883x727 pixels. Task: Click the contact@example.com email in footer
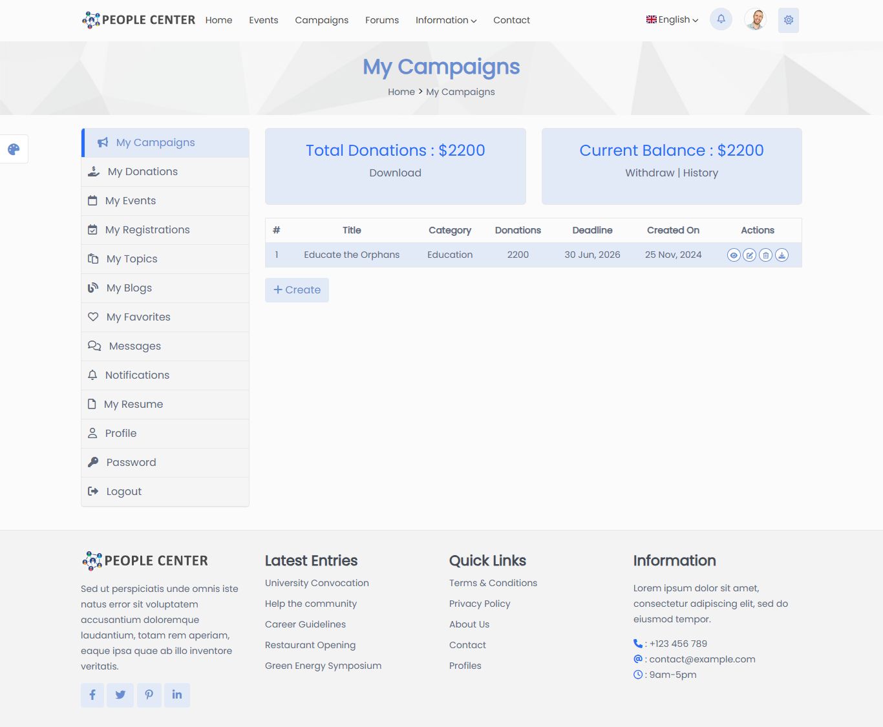pos(702,659)
